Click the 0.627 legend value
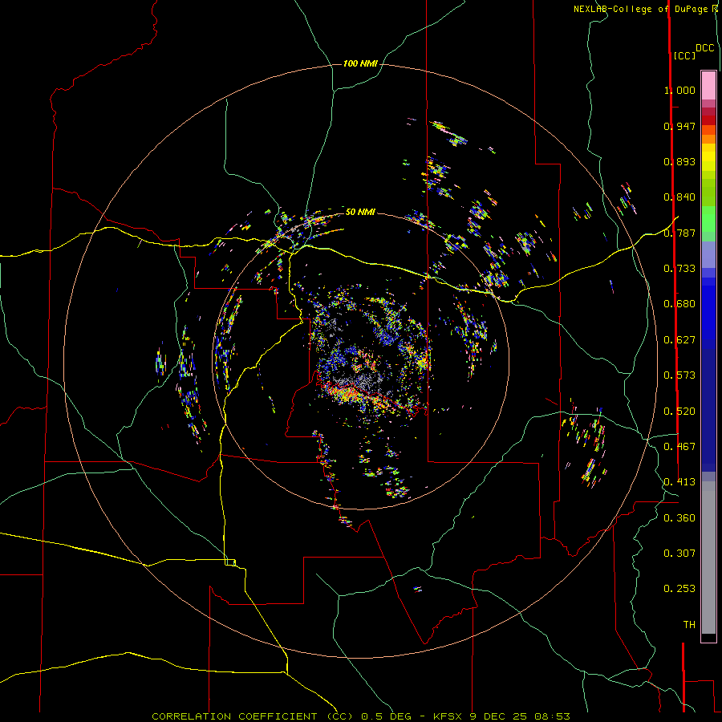 (679, 340)
